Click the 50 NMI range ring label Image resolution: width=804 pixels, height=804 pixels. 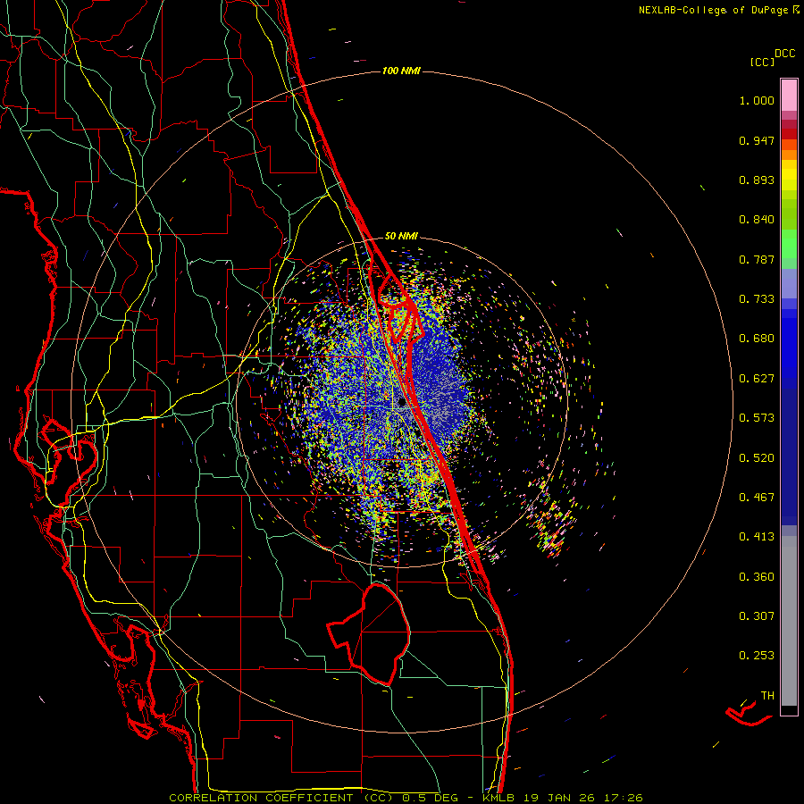click(x=401, y=236)
